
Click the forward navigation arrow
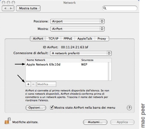(11, 8)
